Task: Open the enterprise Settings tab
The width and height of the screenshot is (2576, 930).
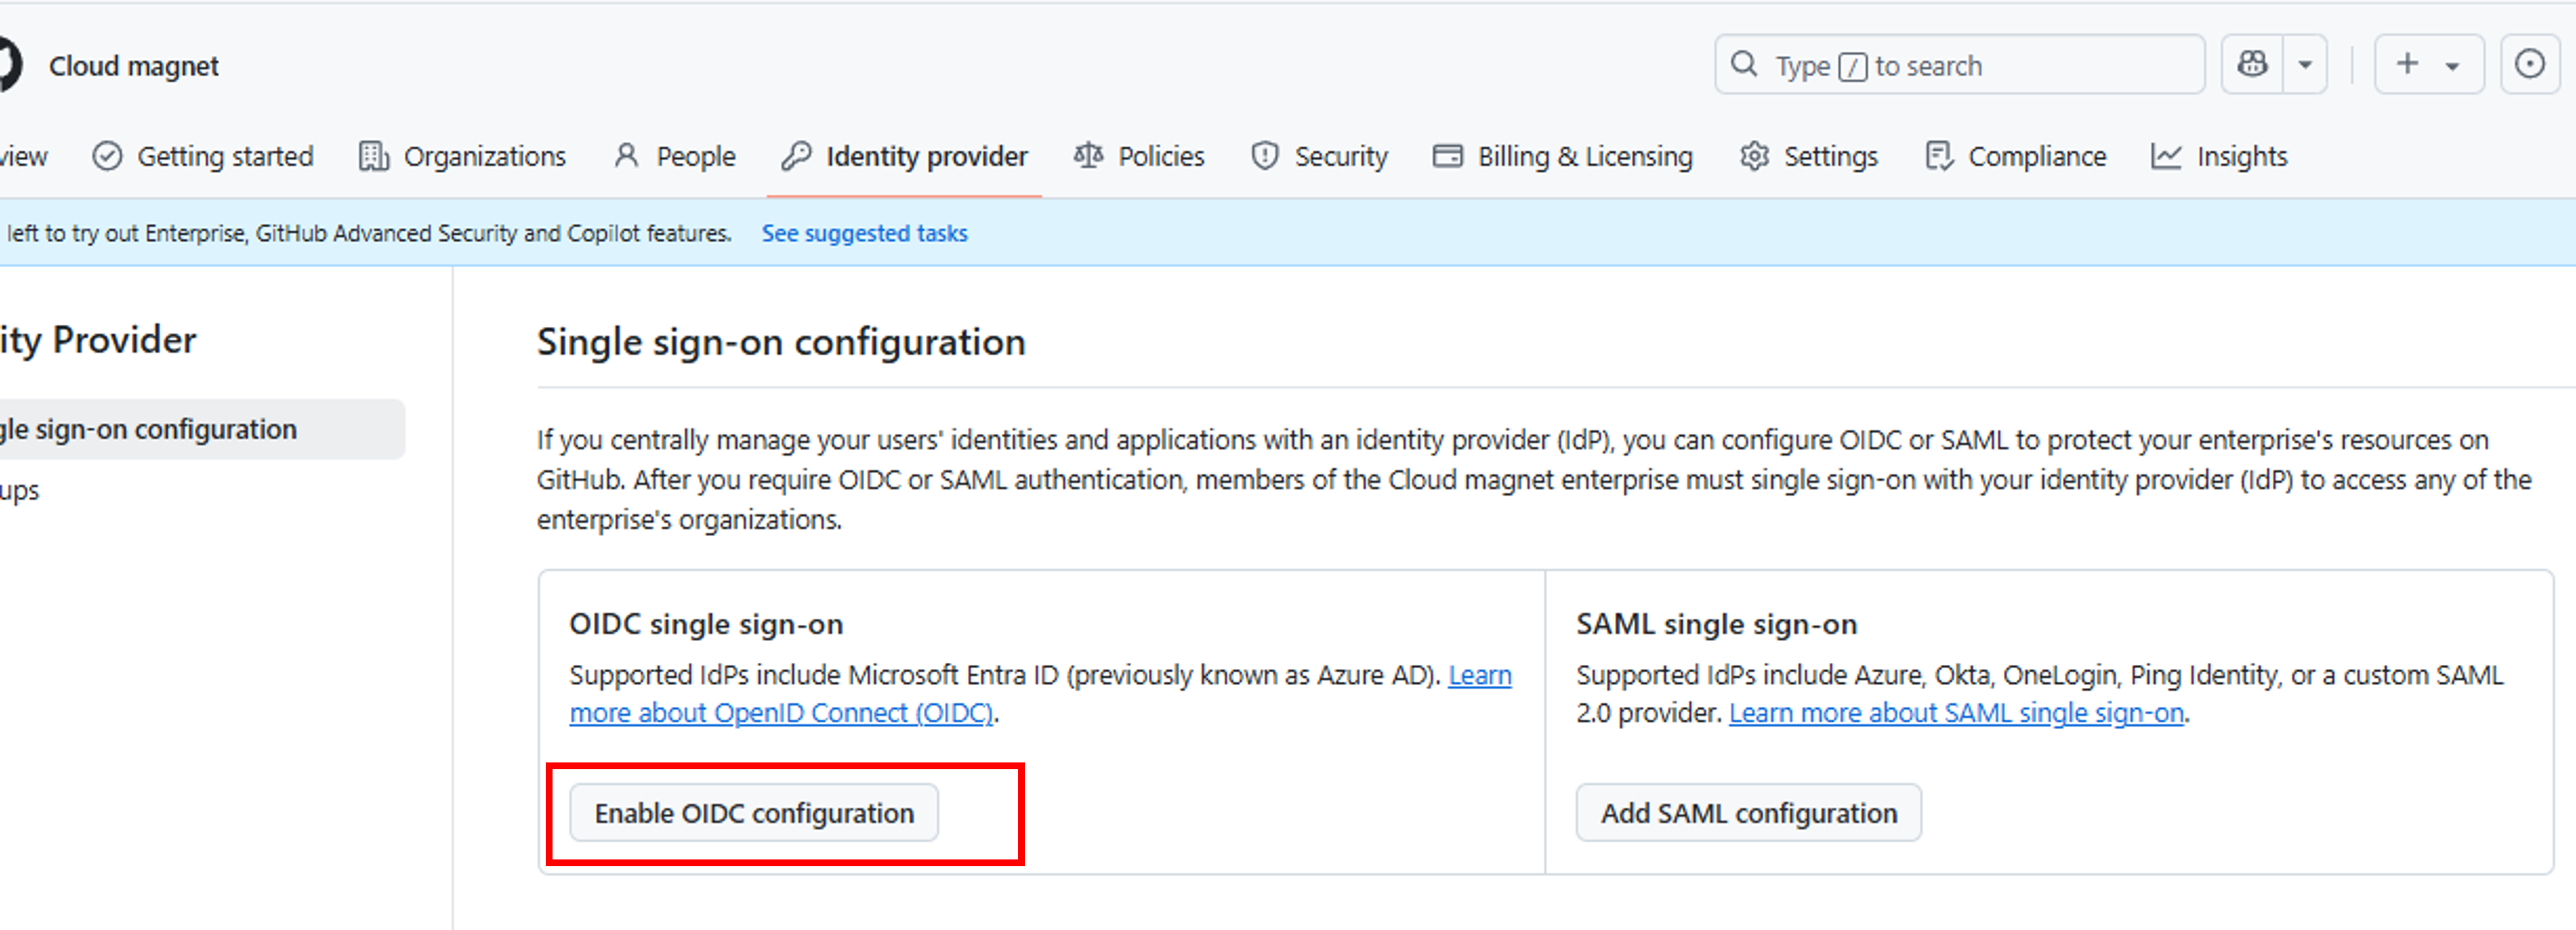Action: coord(1808,157)
